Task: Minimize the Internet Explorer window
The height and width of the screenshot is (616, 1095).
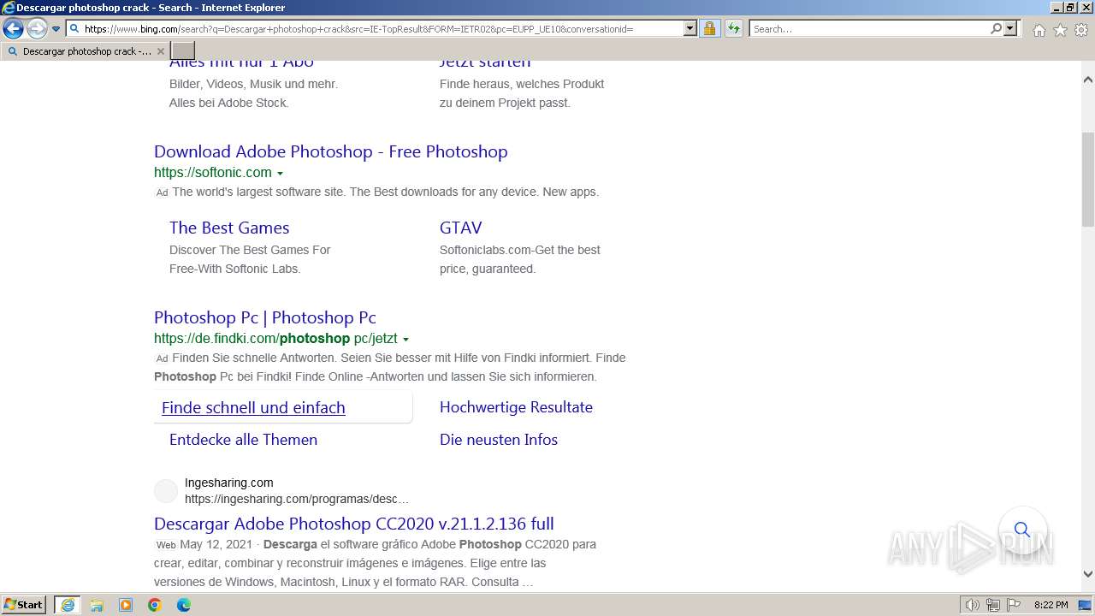Action: pyautogui.click(x=1056, y=8)
